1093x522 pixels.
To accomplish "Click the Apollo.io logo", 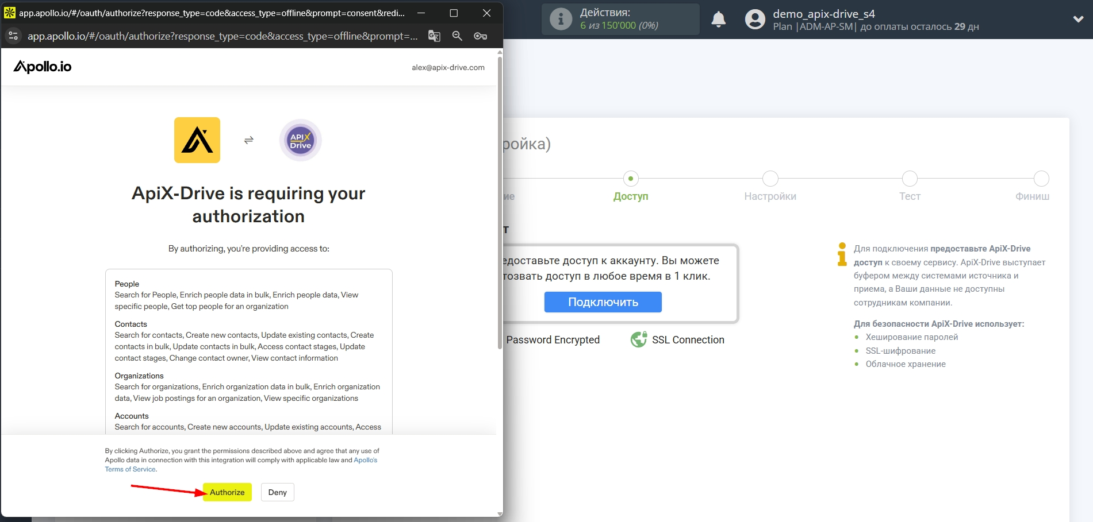I will coord(43,67).
